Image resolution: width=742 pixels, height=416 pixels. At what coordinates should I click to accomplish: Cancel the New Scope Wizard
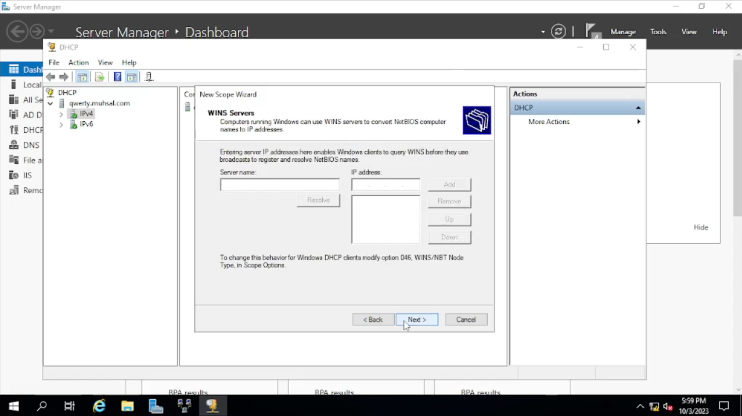click(466, 320)
